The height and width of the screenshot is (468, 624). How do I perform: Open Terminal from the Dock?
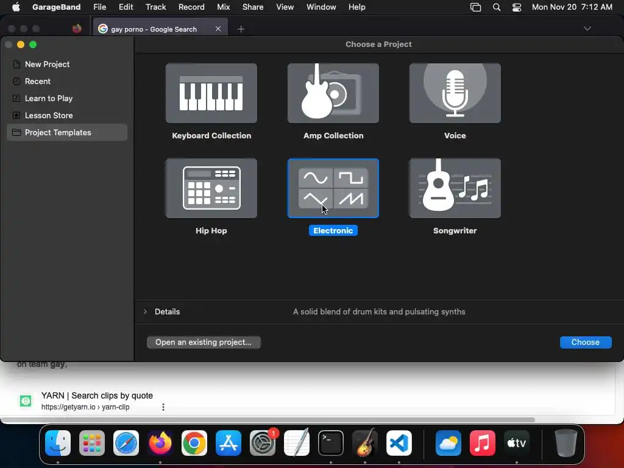point(331,443)
